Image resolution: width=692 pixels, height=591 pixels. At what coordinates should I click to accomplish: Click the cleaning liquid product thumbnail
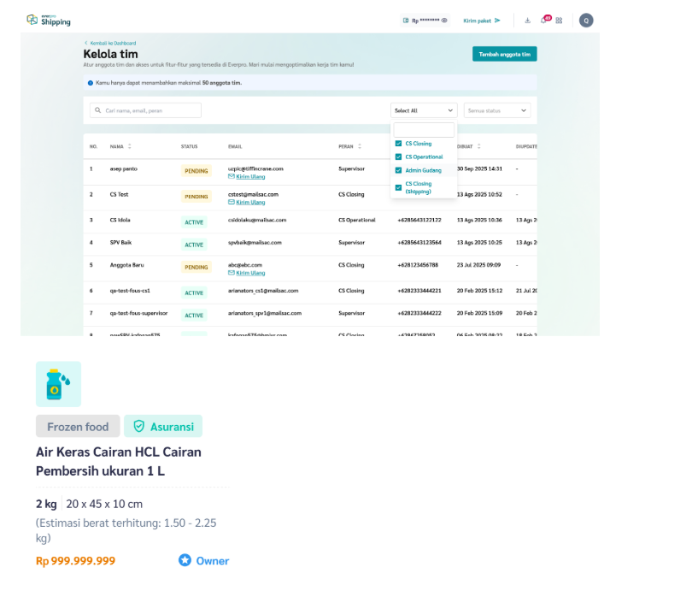coord(58,384)
